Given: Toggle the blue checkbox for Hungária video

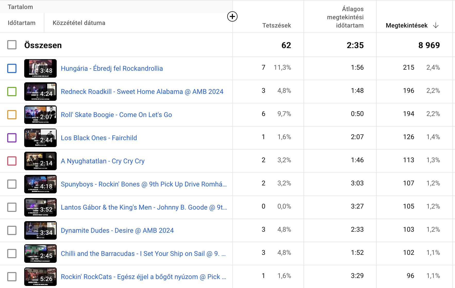Looking at the screenshot, I should (12, 68).
